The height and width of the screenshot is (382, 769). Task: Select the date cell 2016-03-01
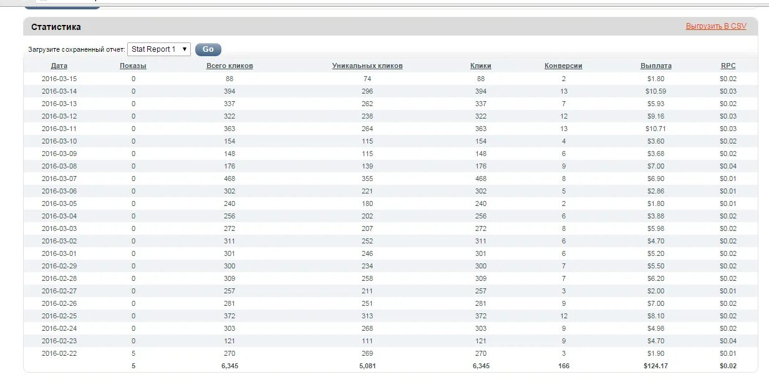click(x=59, y=253)
